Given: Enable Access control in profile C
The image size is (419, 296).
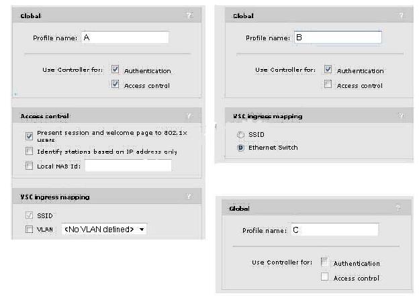Looking at the screenshot, I should point(324,277).
